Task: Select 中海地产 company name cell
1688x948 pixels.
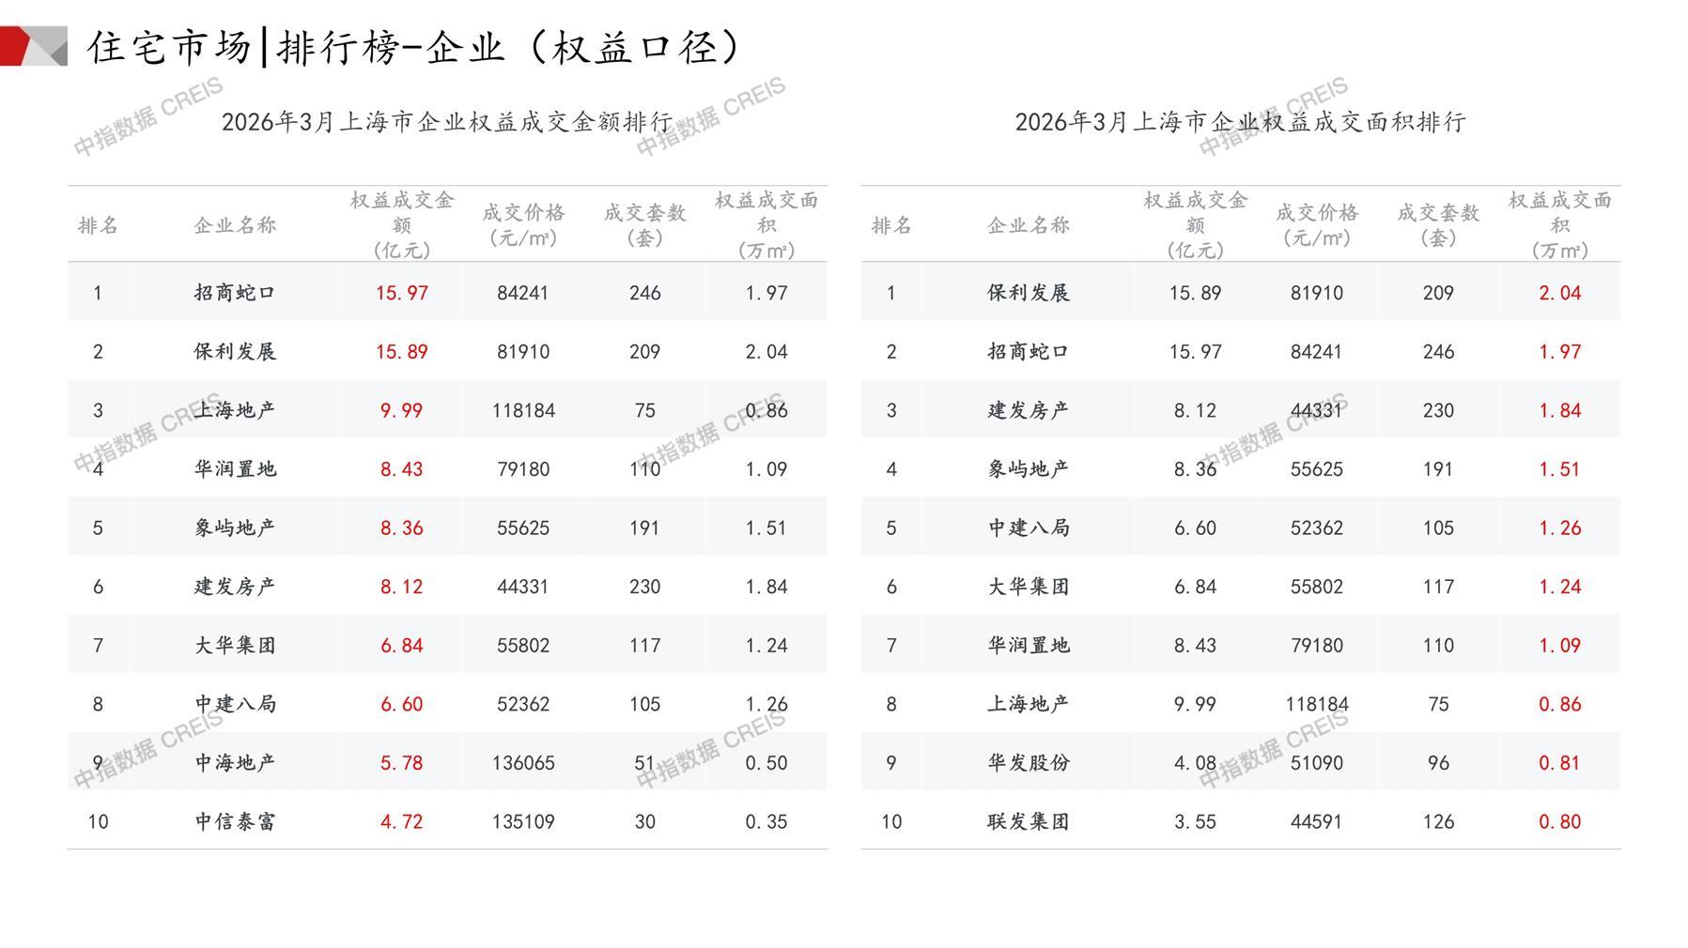Action: 235,763
